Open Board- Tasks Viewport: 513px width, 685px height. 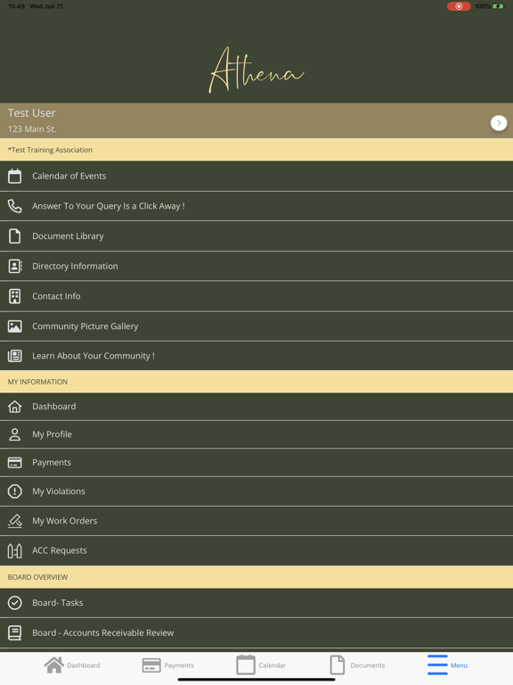click(x=256, y=603)
